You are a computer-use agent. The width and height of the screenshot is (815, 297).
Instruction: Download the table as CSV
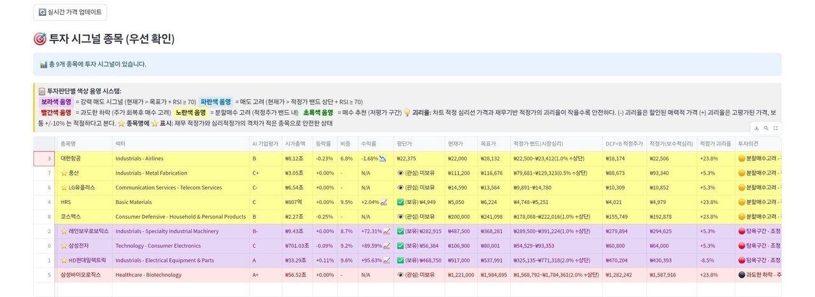pos(756,128)
